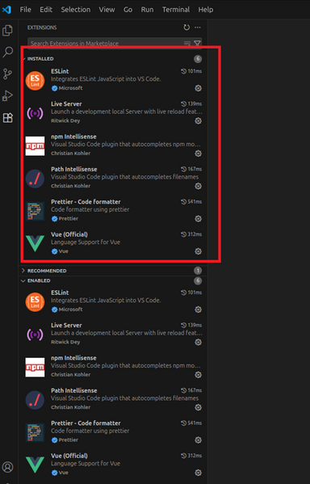The height and width of the screenshot is (484, 310).
Task: Click the VS Code logo icon
Action: pos(6,10)
